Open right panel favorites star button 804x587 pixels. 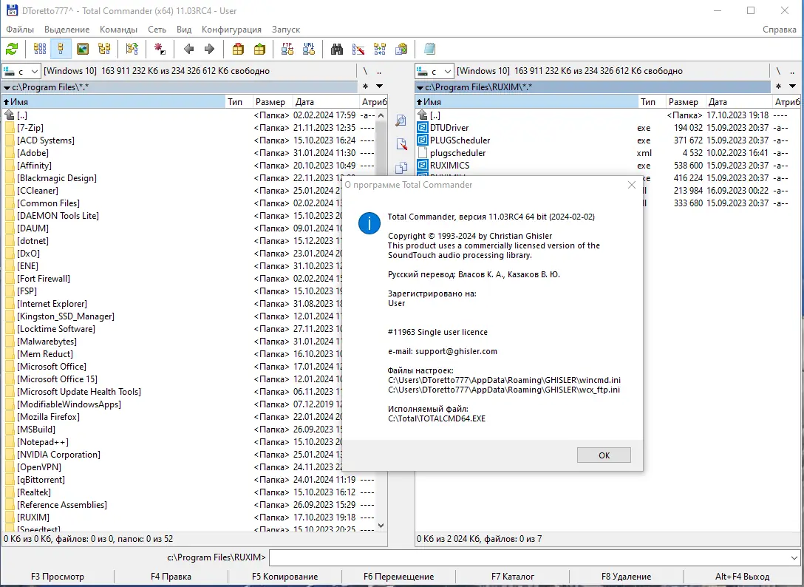tap(778, 86)
